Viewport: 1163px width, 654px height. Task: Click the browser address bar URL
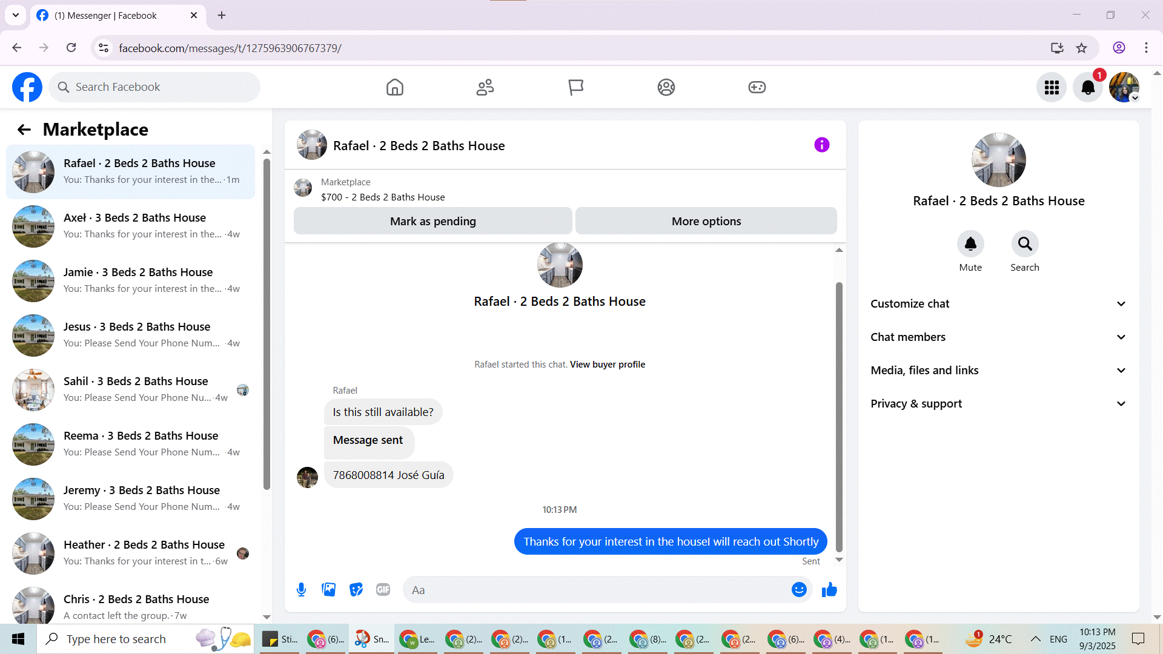click(230, 48)
